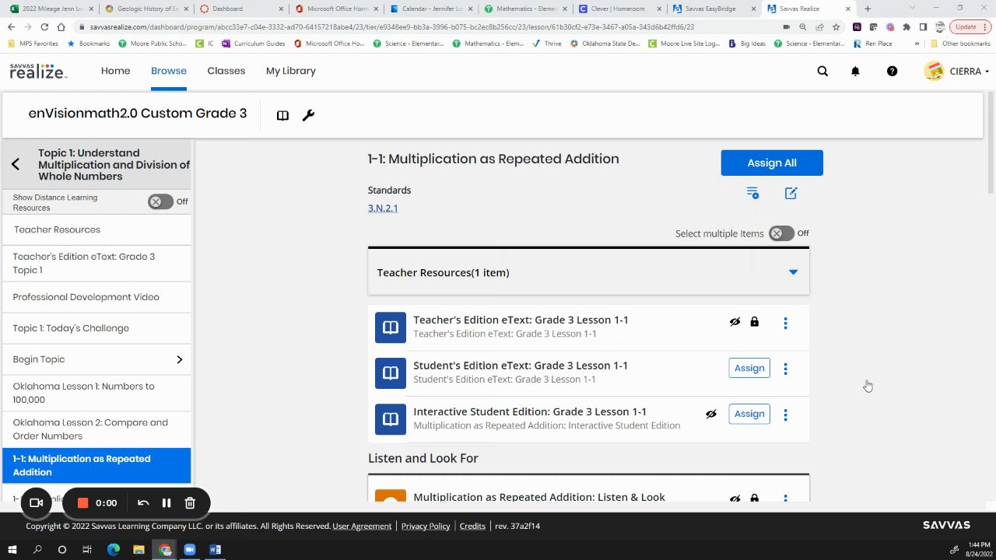Viewport: 996px width, 560px height.
Task: Bookmark this page with the star icon
Action: tap(836, 26)
